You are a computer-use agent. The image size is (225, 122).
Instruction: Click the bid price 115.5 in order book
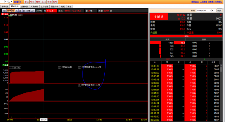tap(182, 49)
